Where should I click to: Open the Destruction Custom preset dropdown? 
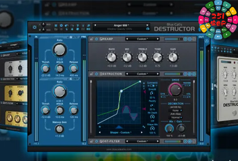pos(142,74)
